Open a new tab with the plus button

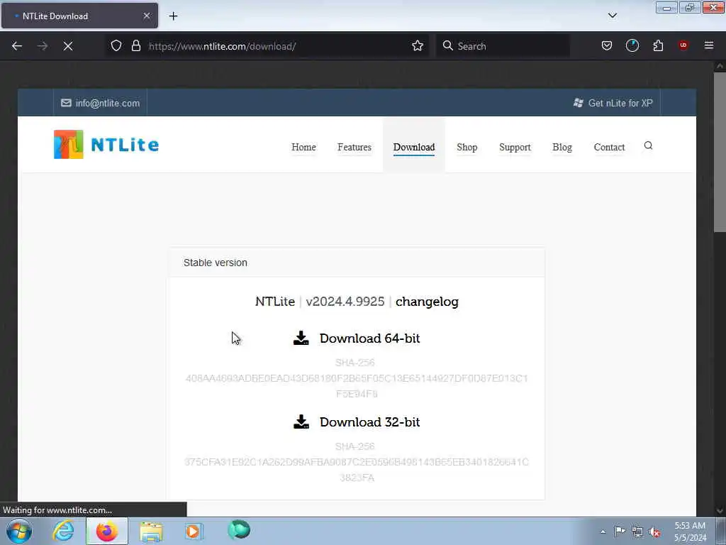pyautogui.click(x=173, y=16)
